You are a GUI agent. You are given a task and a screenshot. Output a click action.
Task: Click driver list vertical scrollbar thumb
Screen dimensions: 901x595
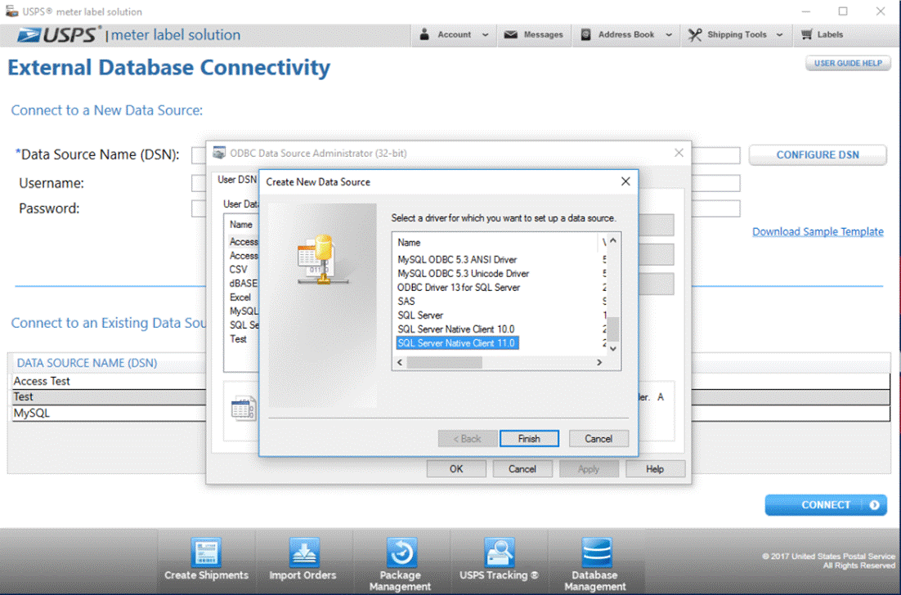614,329
